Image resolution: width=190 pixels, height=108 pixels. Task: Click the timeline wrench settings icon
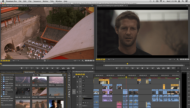87,77
